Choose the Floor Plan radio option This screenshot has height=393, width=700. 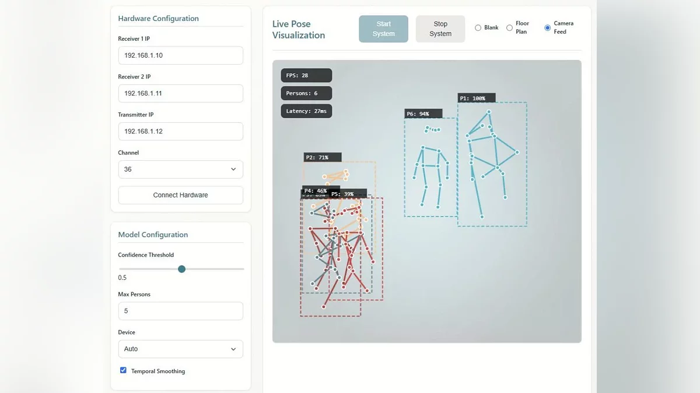[x=510, y=28]
